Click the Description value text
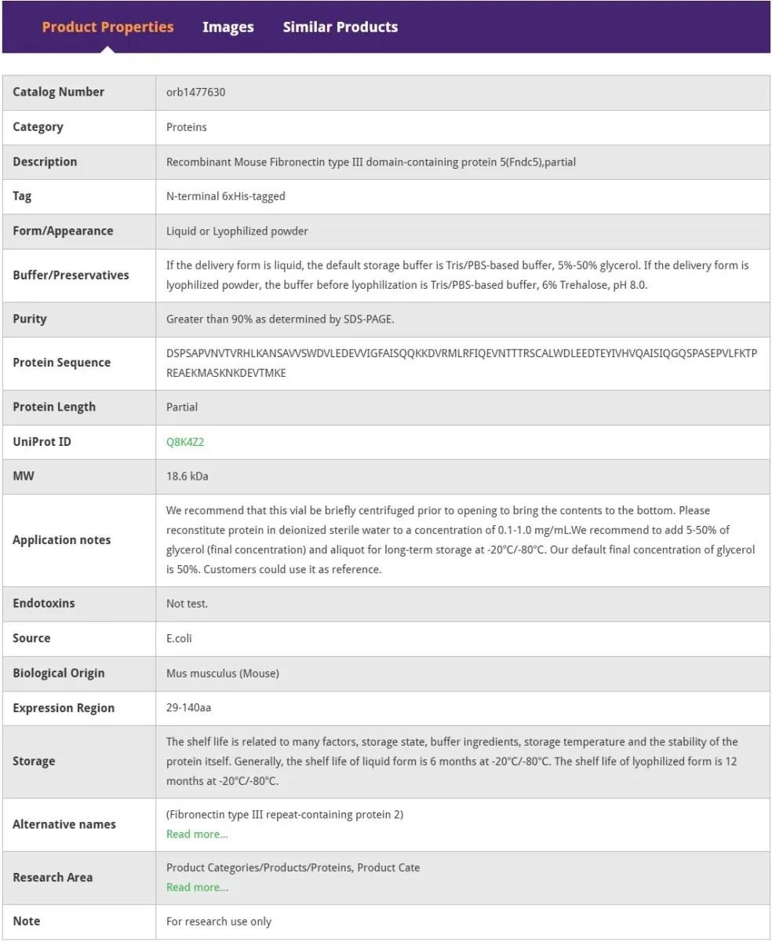772x942 pixels. (x=372, y=162)
